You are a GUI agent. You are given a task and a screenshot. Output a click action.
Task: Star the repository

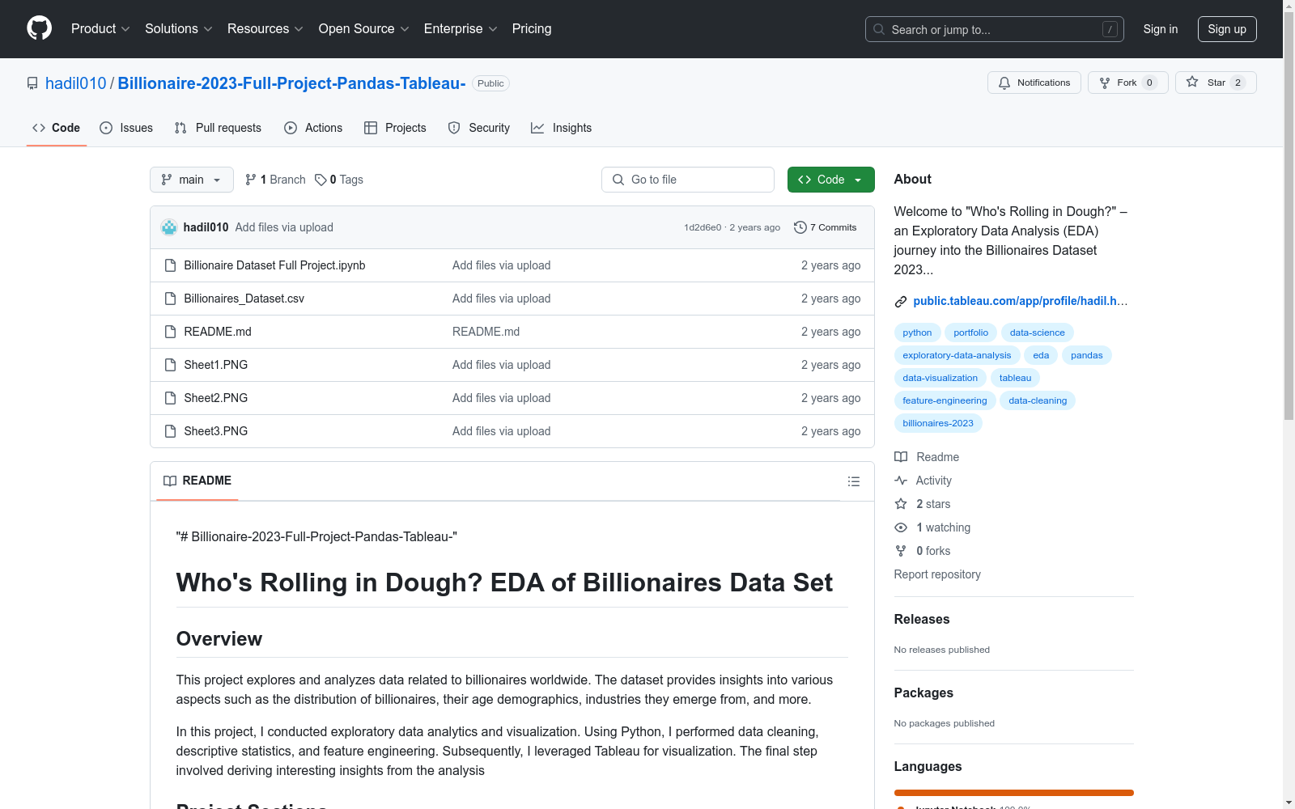1215,83
